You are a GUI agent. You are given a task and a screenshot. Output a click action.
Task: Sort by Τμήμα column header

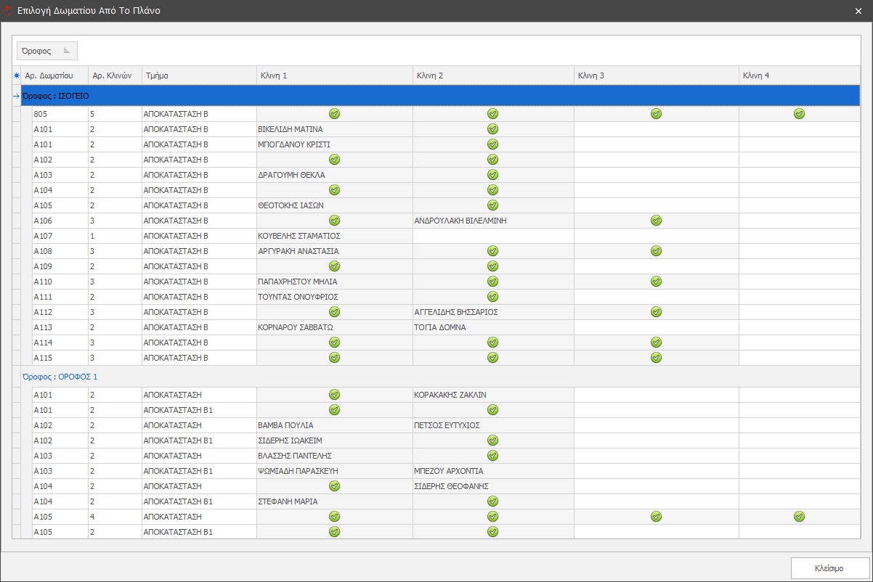coord(199,75)
